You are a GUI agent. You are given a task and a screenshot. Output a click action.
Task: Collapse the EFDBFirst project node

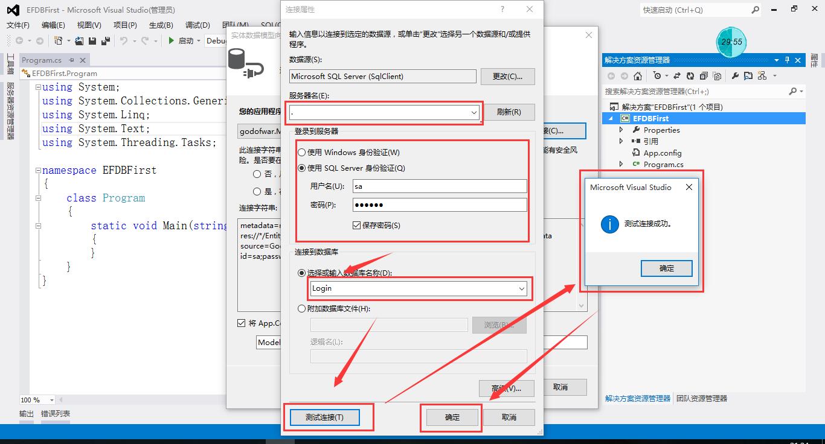coord(611,119)
